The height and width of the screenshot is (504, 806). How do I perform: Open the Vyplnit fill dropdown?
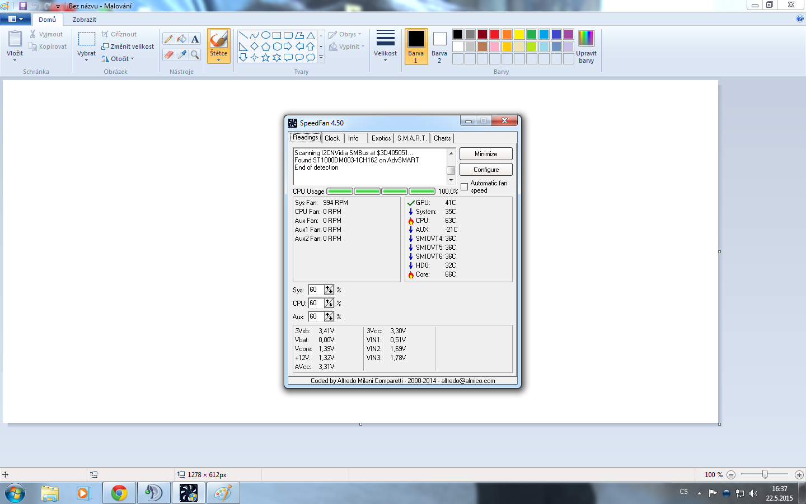click(347, 46)
